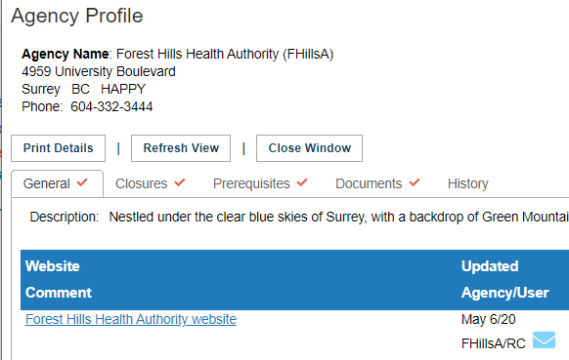Click the red checkmark beside Prerequisites
The image size is (569, 360).
(302, 182)
